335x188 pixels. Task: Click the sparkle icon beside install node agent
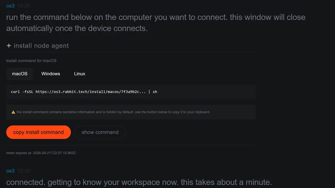[9, 45]
